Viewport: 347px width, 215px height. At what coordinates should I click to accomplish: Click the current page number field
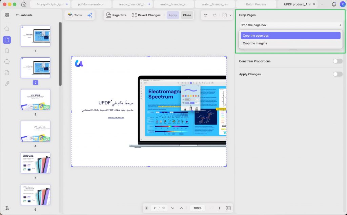(x=155, y=208)
